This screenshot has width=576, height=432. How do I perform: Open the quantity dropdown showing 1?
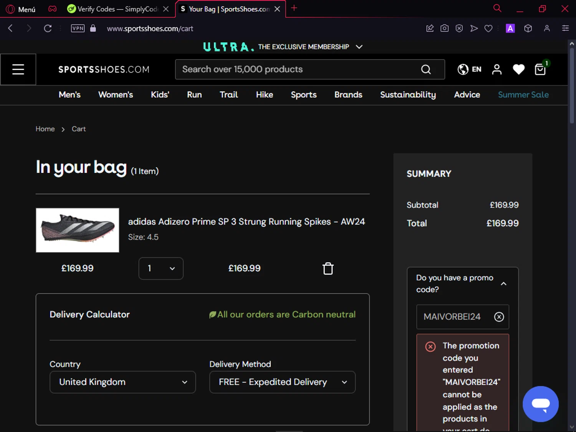(x=161, y=268)
